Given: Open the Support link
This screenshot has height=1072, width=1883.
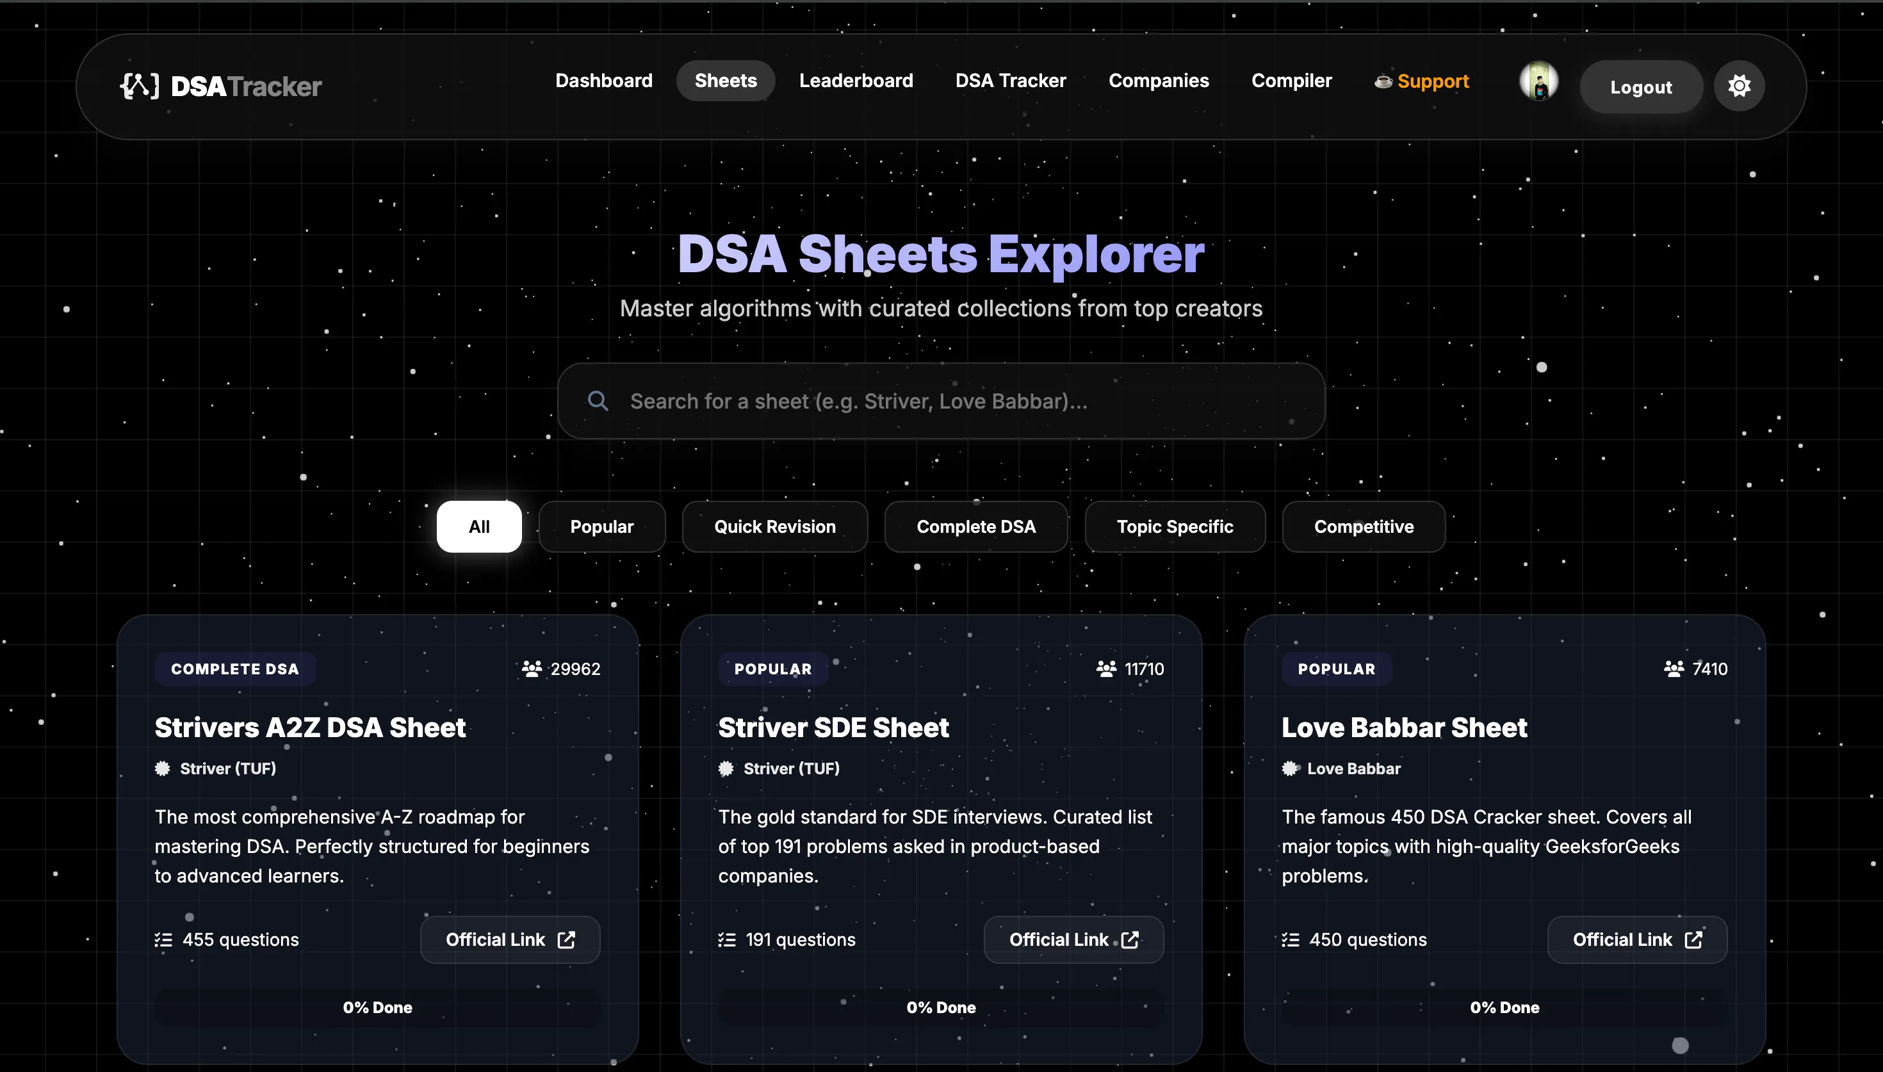Looking at the screenshot, I should (x=1421, y=81).
